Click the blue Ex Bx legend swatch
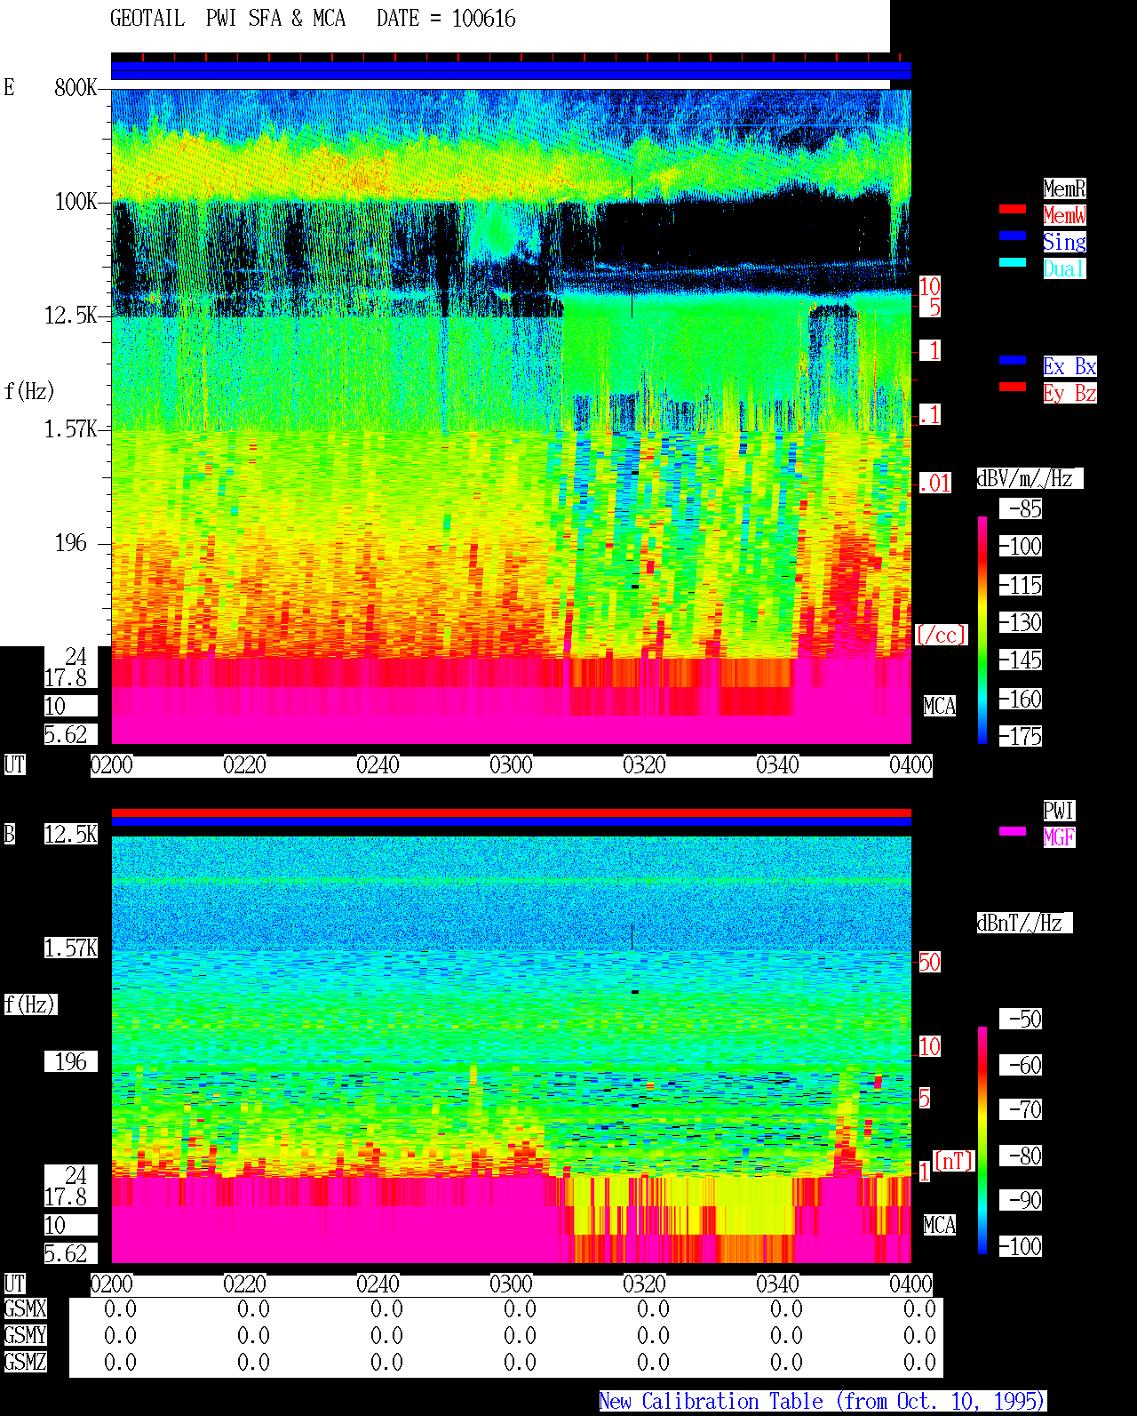The image size is (1137, 1416). coord(1013,360)
